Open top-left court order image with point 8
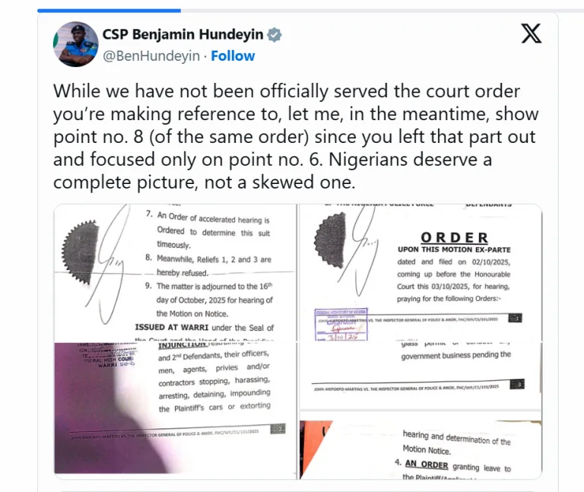This screenshot has width=584, height=492. coord(175,272)
